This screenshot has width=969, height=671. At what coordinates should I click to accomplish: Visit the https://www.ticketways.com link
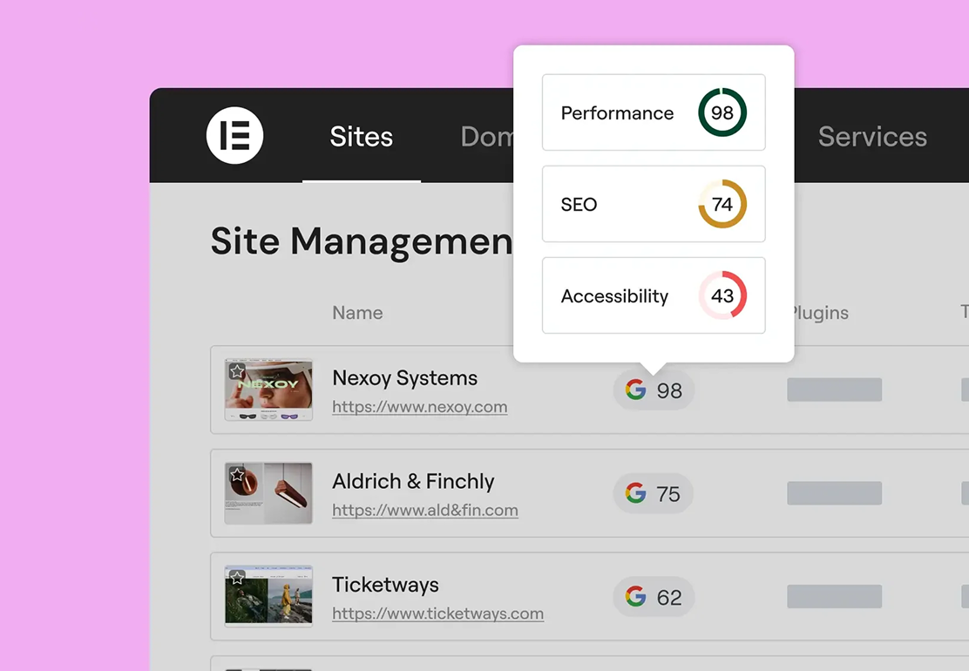[x=437, y=613]
